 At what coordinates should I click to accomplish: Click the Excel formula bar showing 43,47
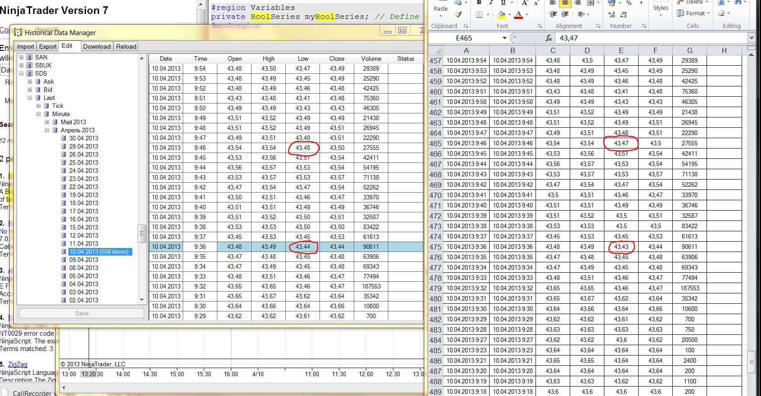coord(652,38)
